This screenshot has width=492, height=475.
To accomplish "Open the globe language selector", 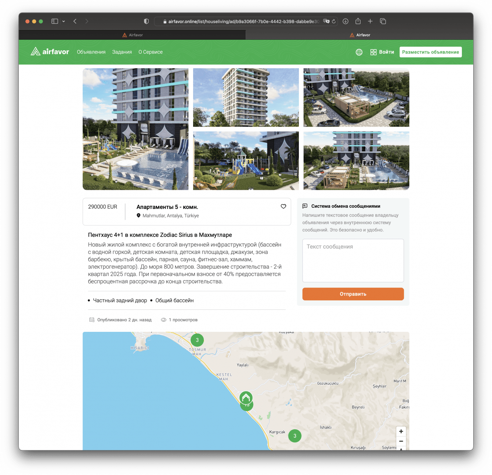I will (x=359, y=52).
